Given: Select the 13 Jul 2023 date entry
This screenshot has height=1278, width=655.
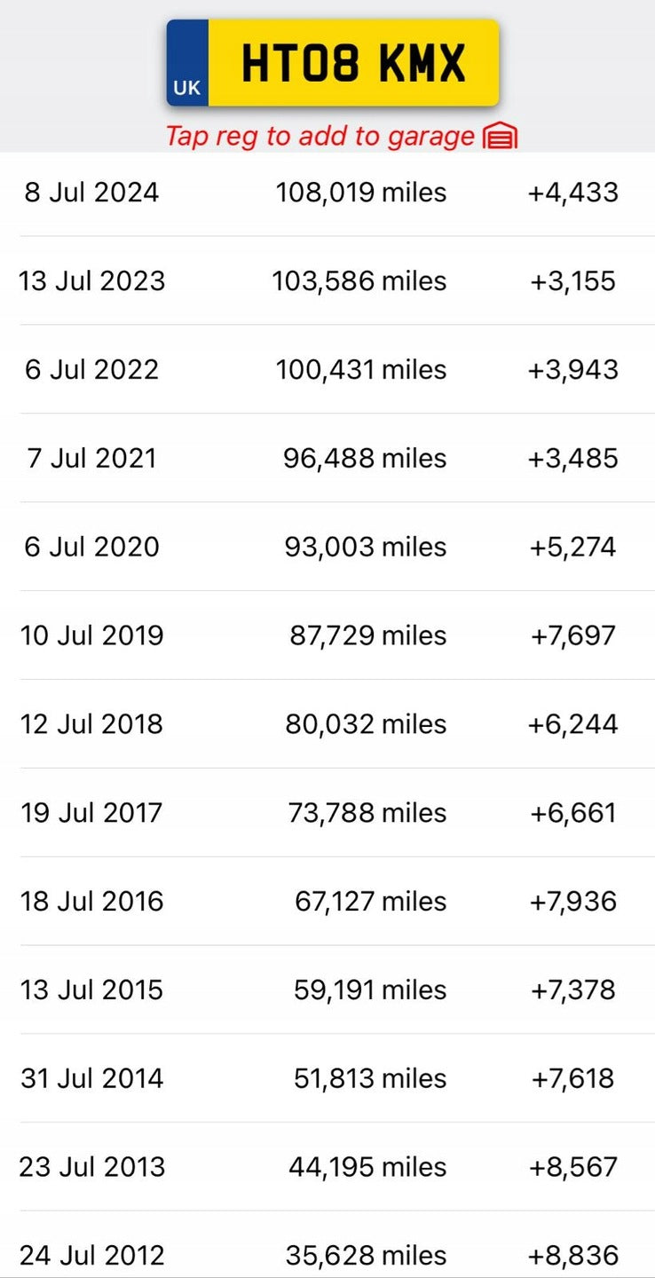Looking at the screenshot, I should point(91,281).
